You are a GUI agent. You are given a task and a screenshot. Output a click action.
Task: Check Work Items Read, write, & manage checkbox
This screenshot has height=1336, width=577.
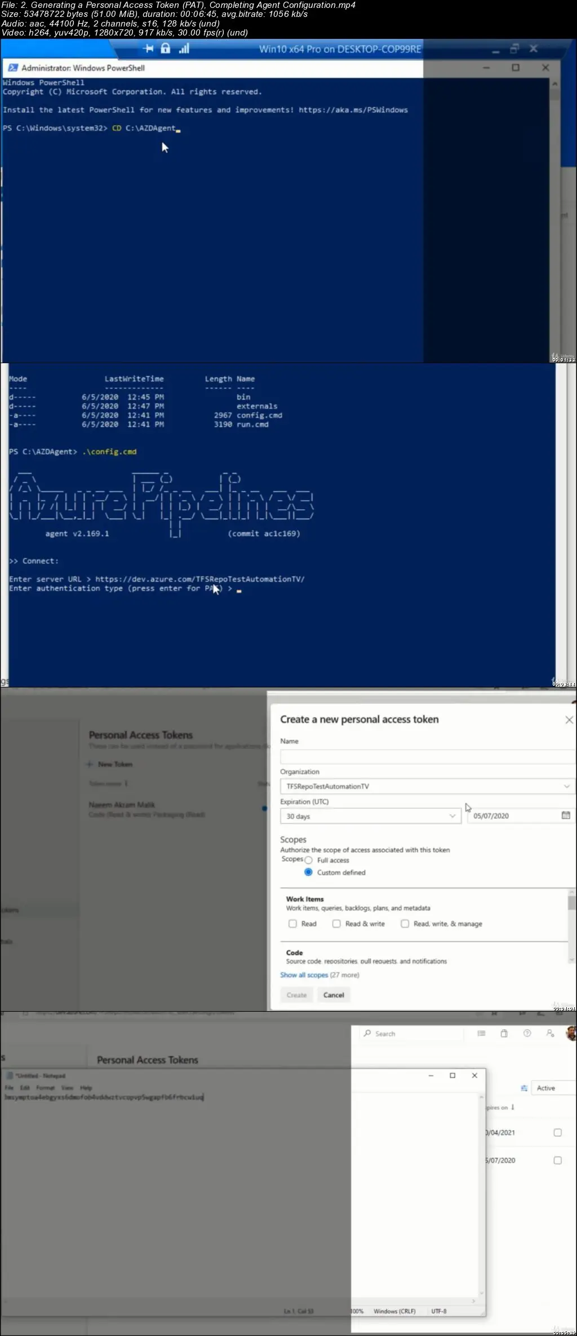pyautogui.click(x=405, y=924)
